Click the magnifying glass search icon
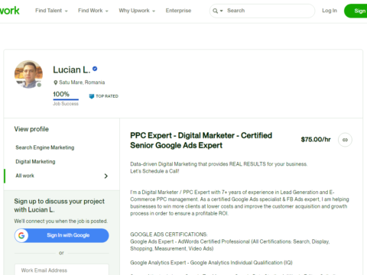 216,11
